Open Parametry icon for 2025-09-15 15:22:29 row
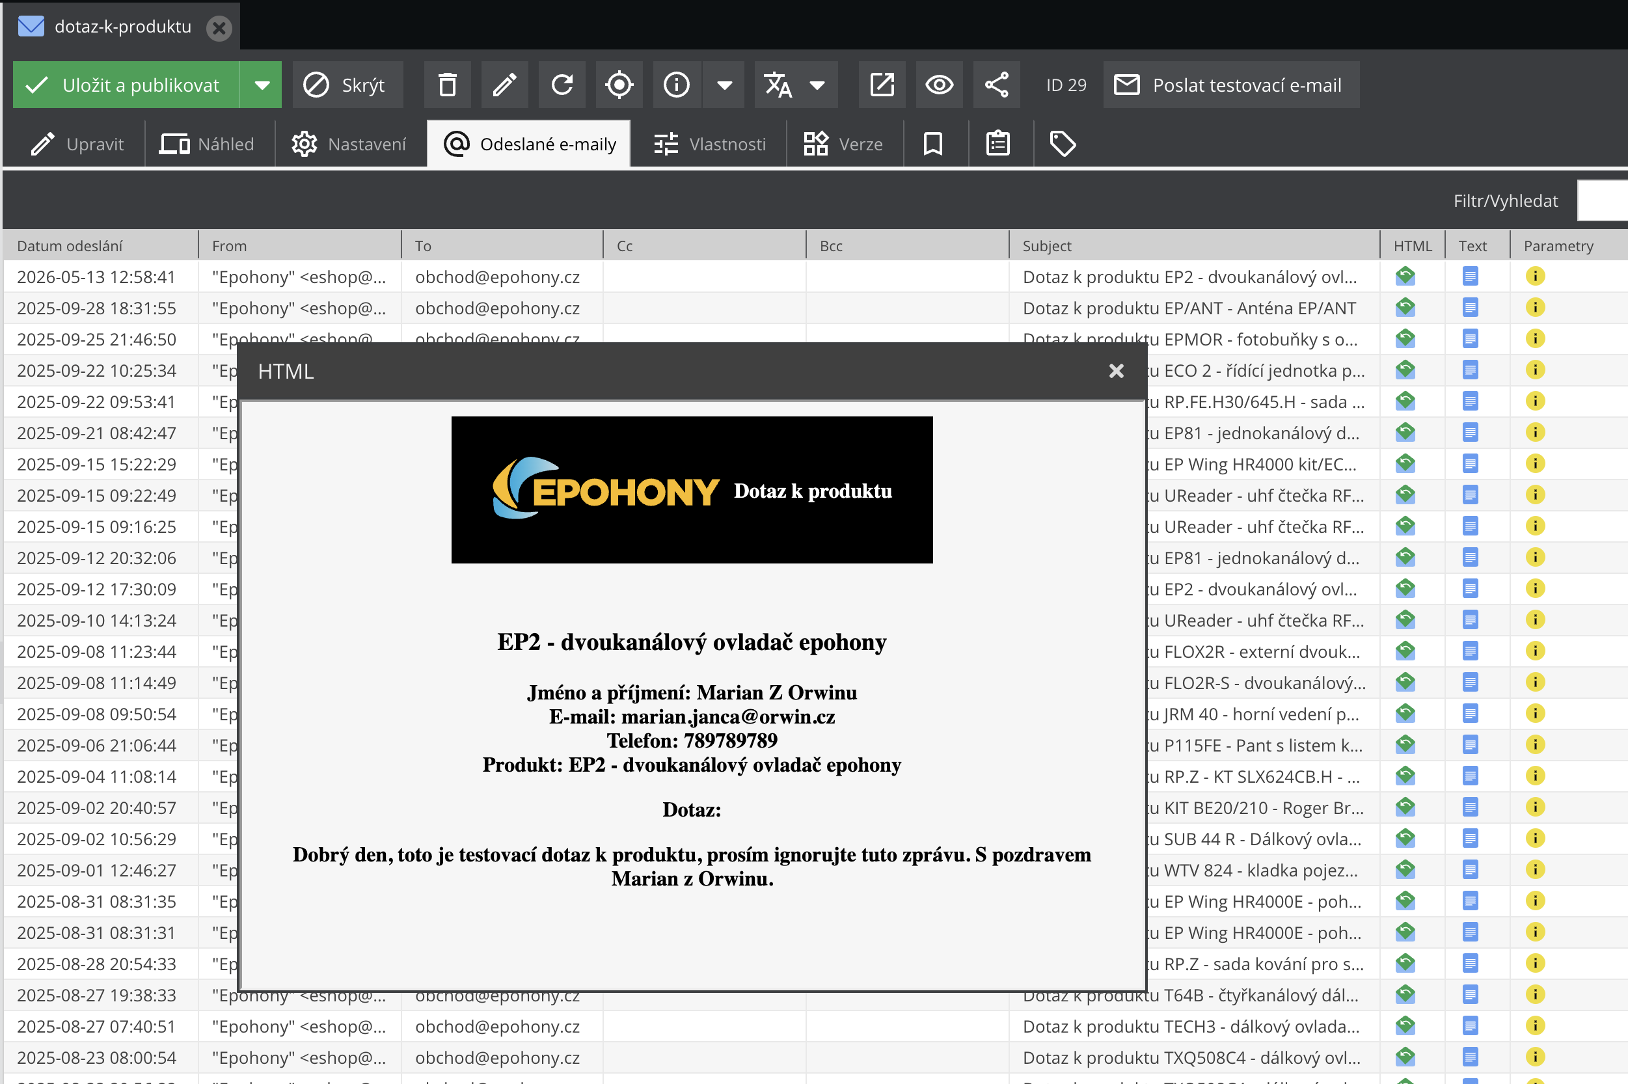 pos(1536,464)
